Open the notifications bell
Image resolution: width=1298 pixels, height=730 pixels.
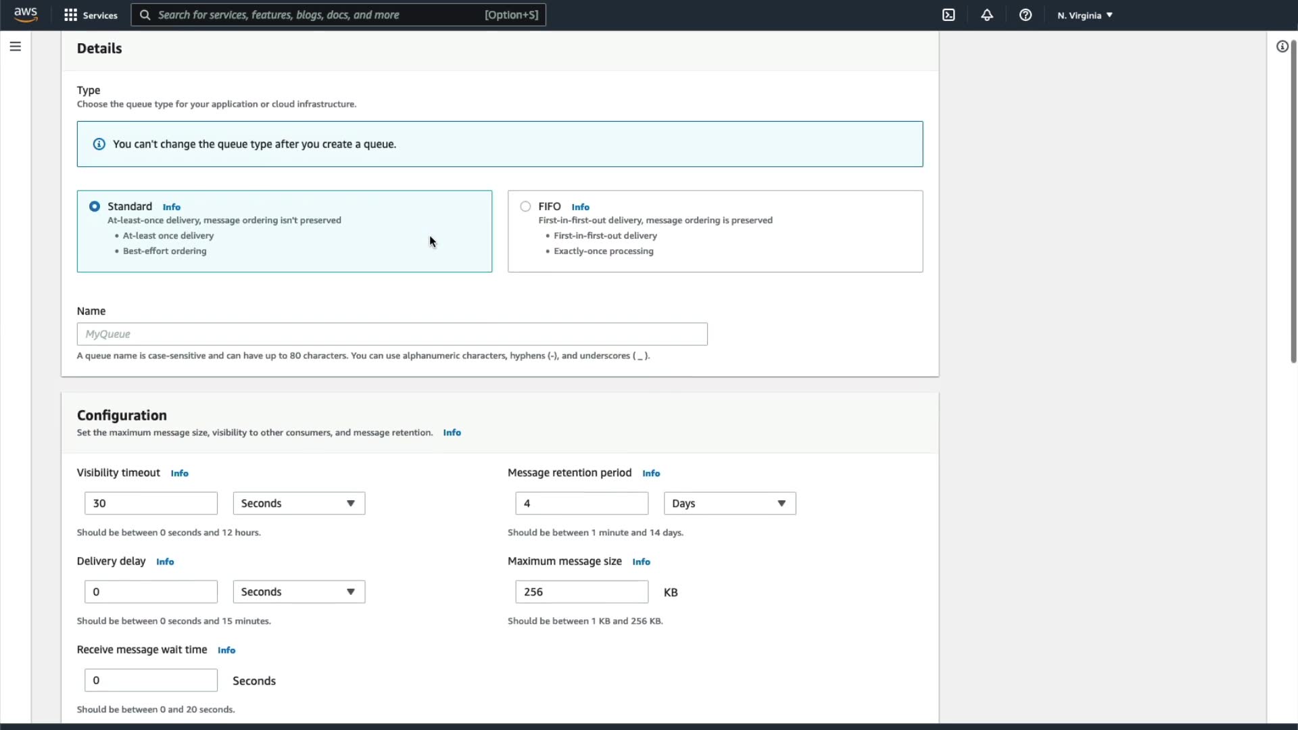click(987, 15)
